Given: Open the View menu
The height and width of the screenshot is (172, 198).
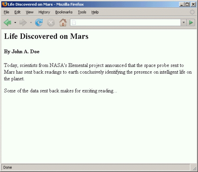Looking at the screenshot, I should tap(29, 12).
